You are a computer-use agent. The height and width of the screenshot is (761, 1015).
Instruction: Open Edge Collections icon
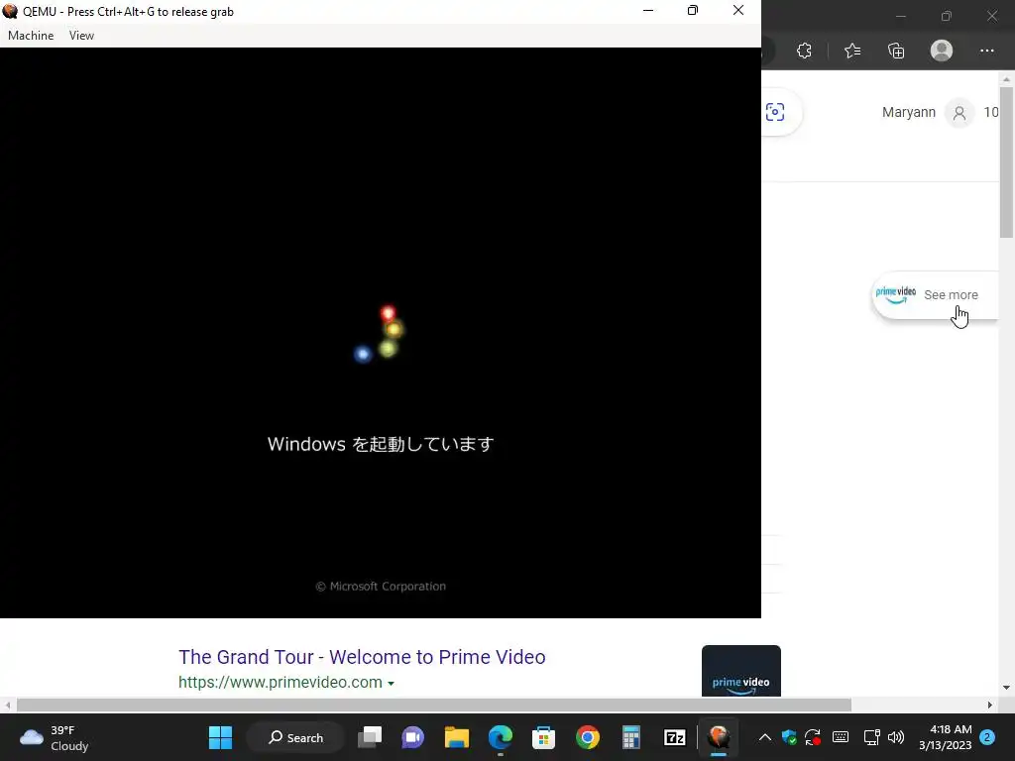[x=896, y=51]
